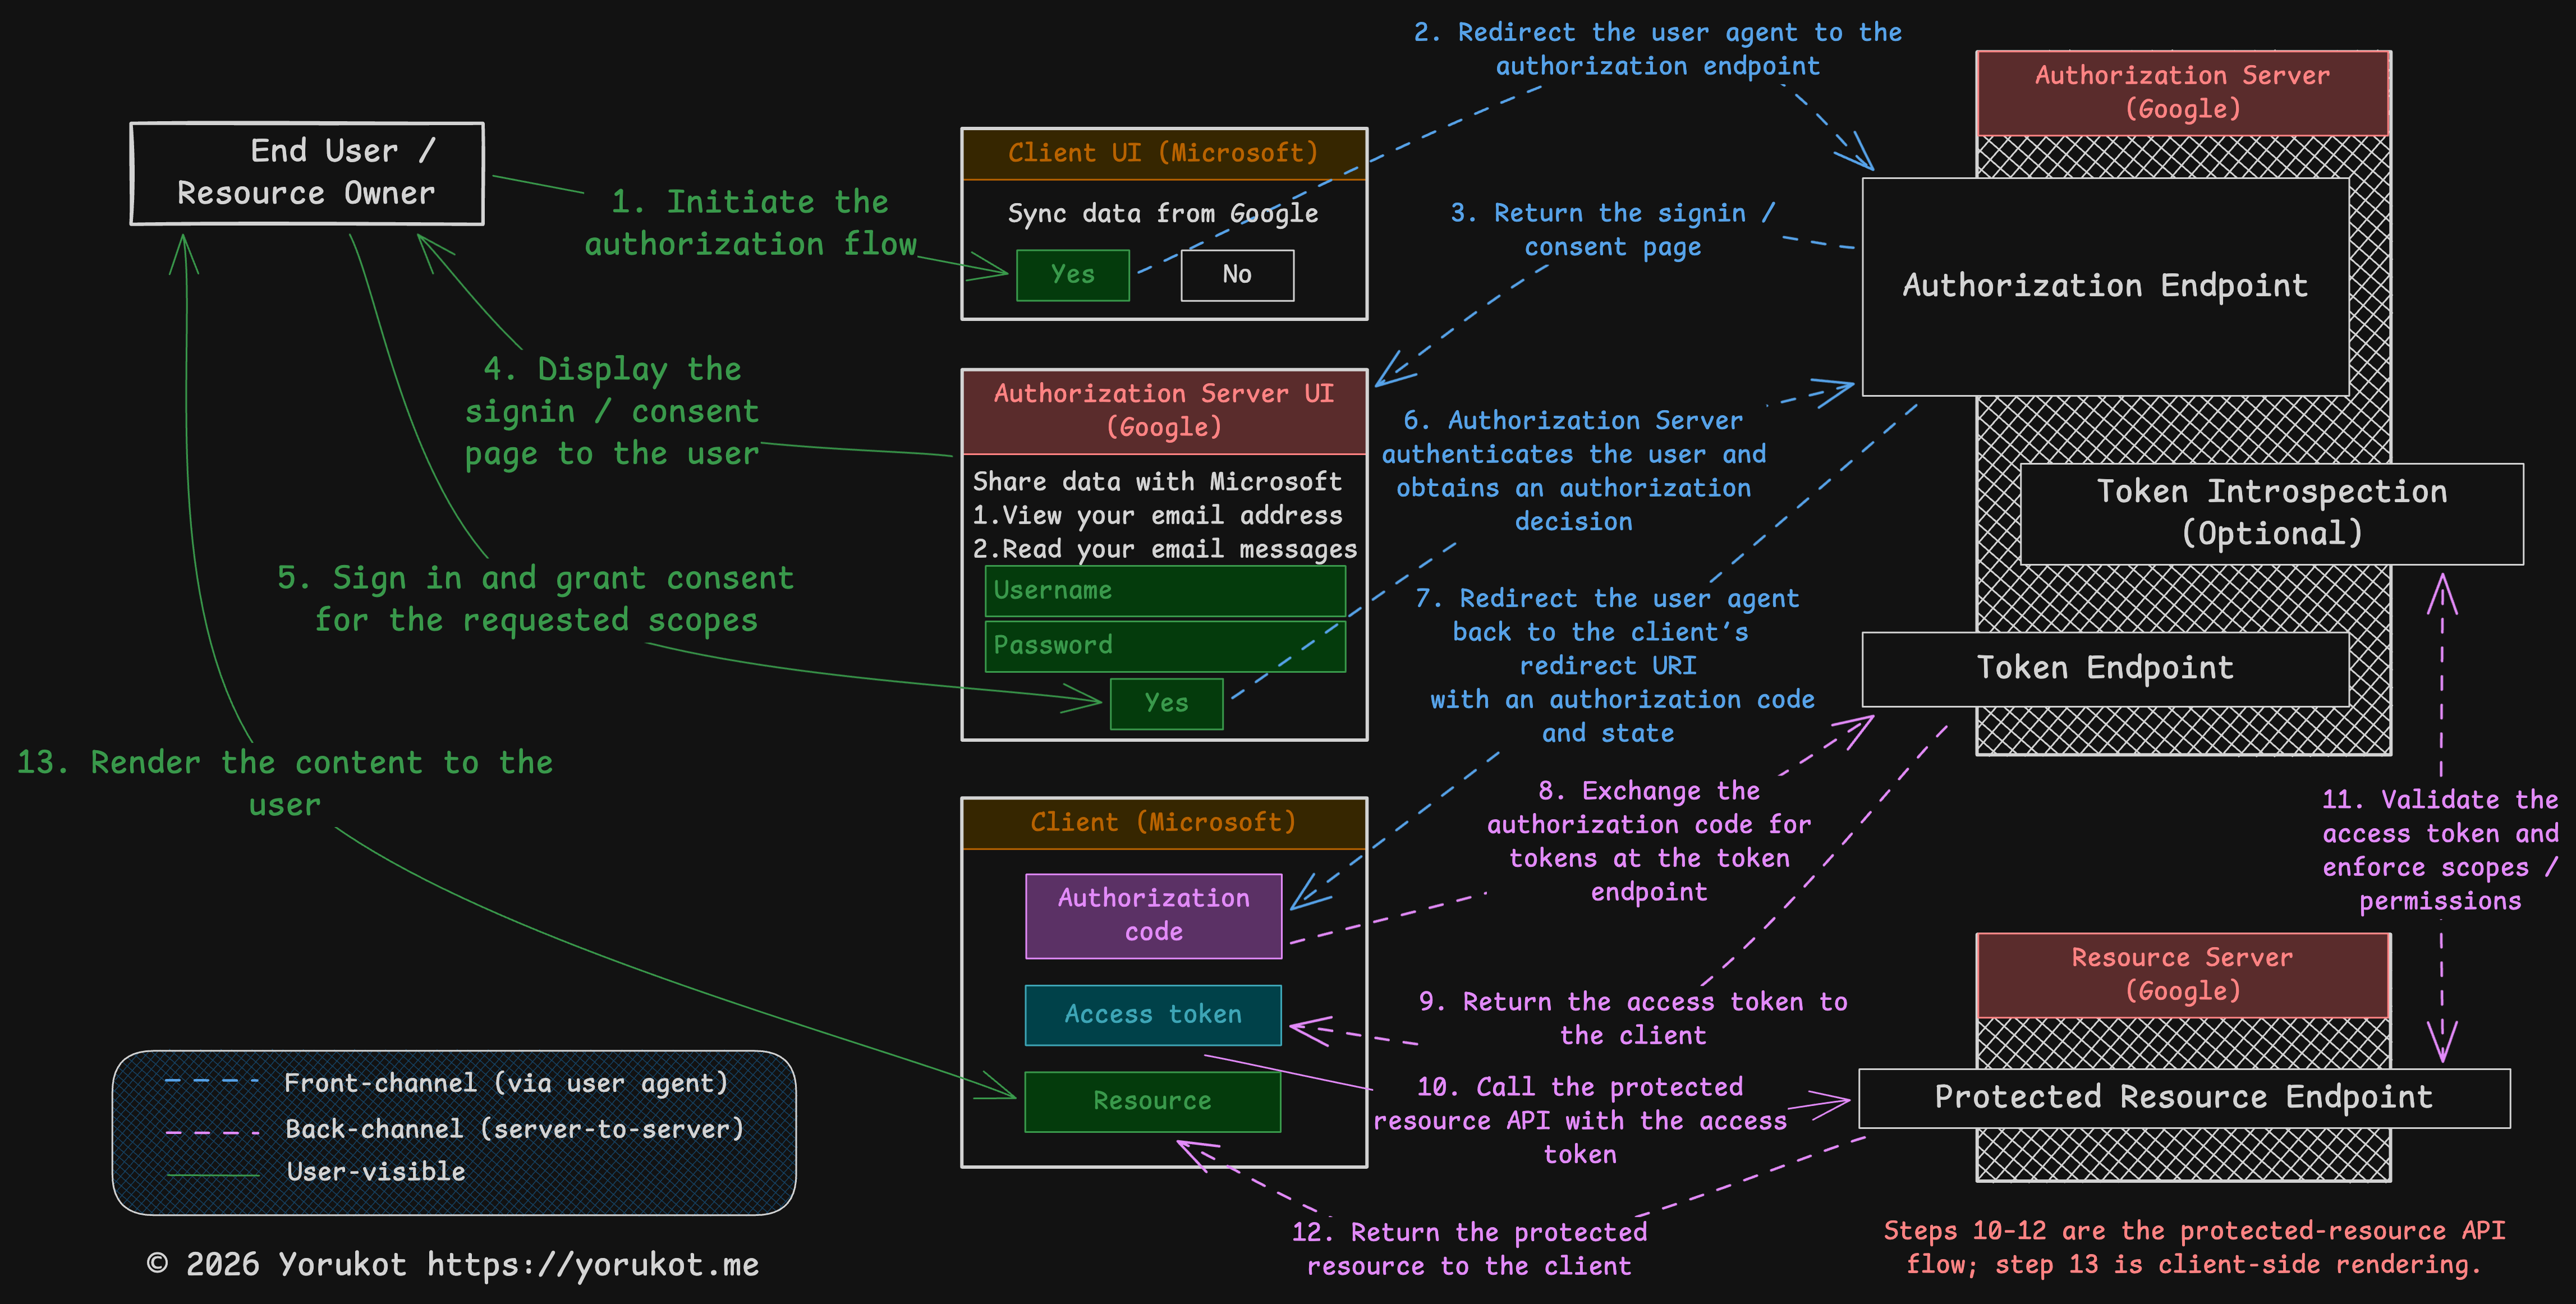Screen dimensions: 2576x1304
Task: Choose No to decline syncing data
Action: coord(1237,274)
